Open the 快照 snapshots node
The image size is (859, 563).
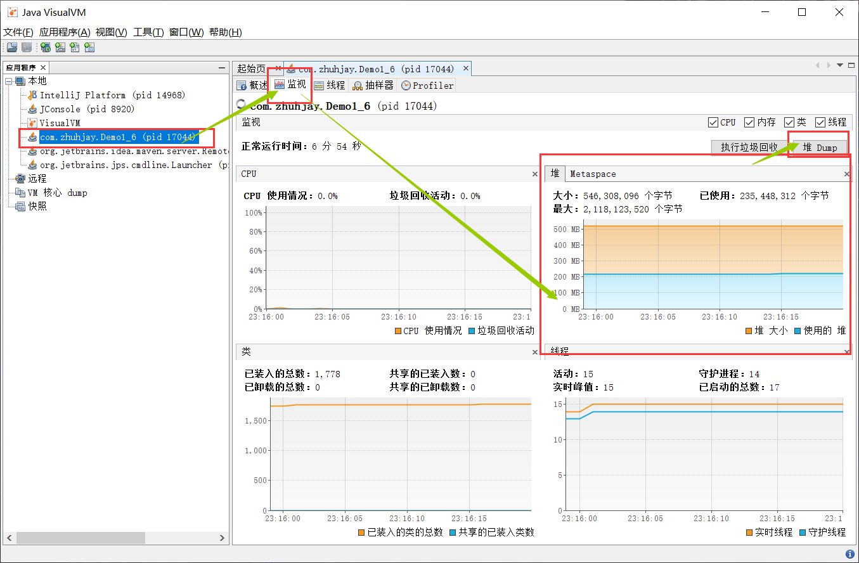coord(37,206)
